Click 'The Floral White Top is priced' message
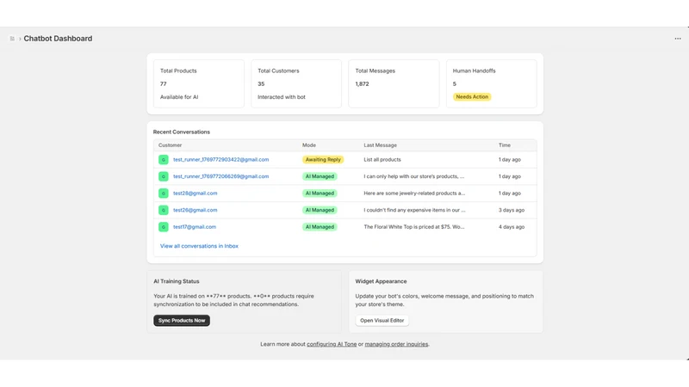 click(414, 227)
